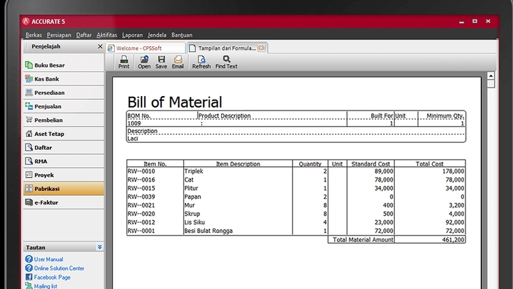Click the Plitur item description
This screenshot has height=289, width=513.
191,189
